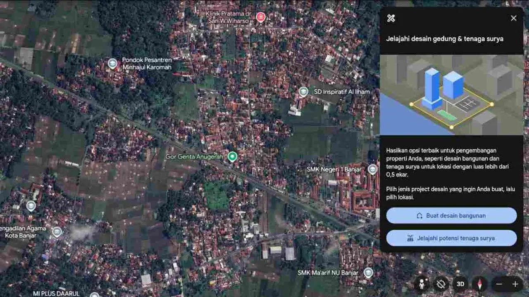Select the green Gor Genta Anugerah pin
Viewport: 529px width, 297px height.
(x=232, y=157)
